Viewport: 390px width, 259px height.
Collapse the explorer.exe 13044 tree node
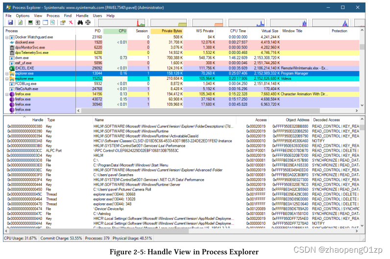click(x=7, y=73)
